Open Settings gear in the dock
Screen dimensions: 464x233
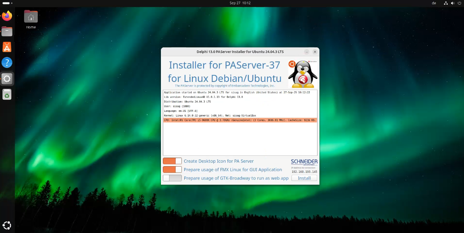point(7,79)
